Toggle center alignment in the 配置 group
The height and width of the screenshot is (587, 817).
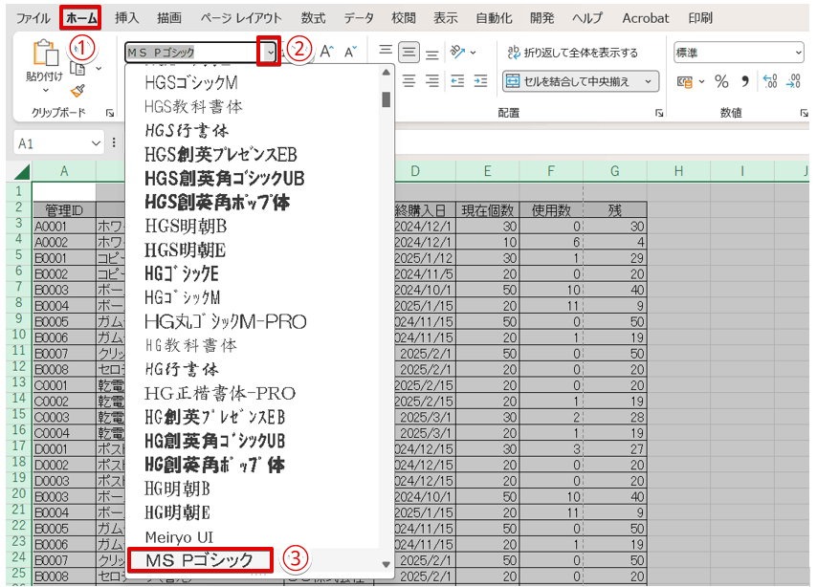409,52
